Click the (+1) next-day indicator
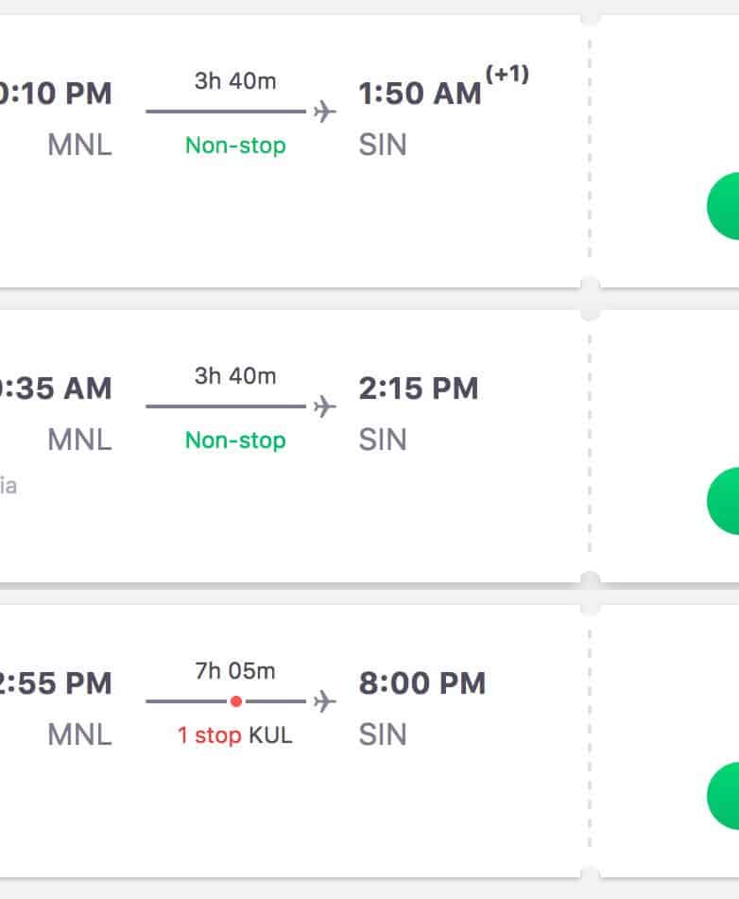Viewport: 739px width, 899px height. 507,75
